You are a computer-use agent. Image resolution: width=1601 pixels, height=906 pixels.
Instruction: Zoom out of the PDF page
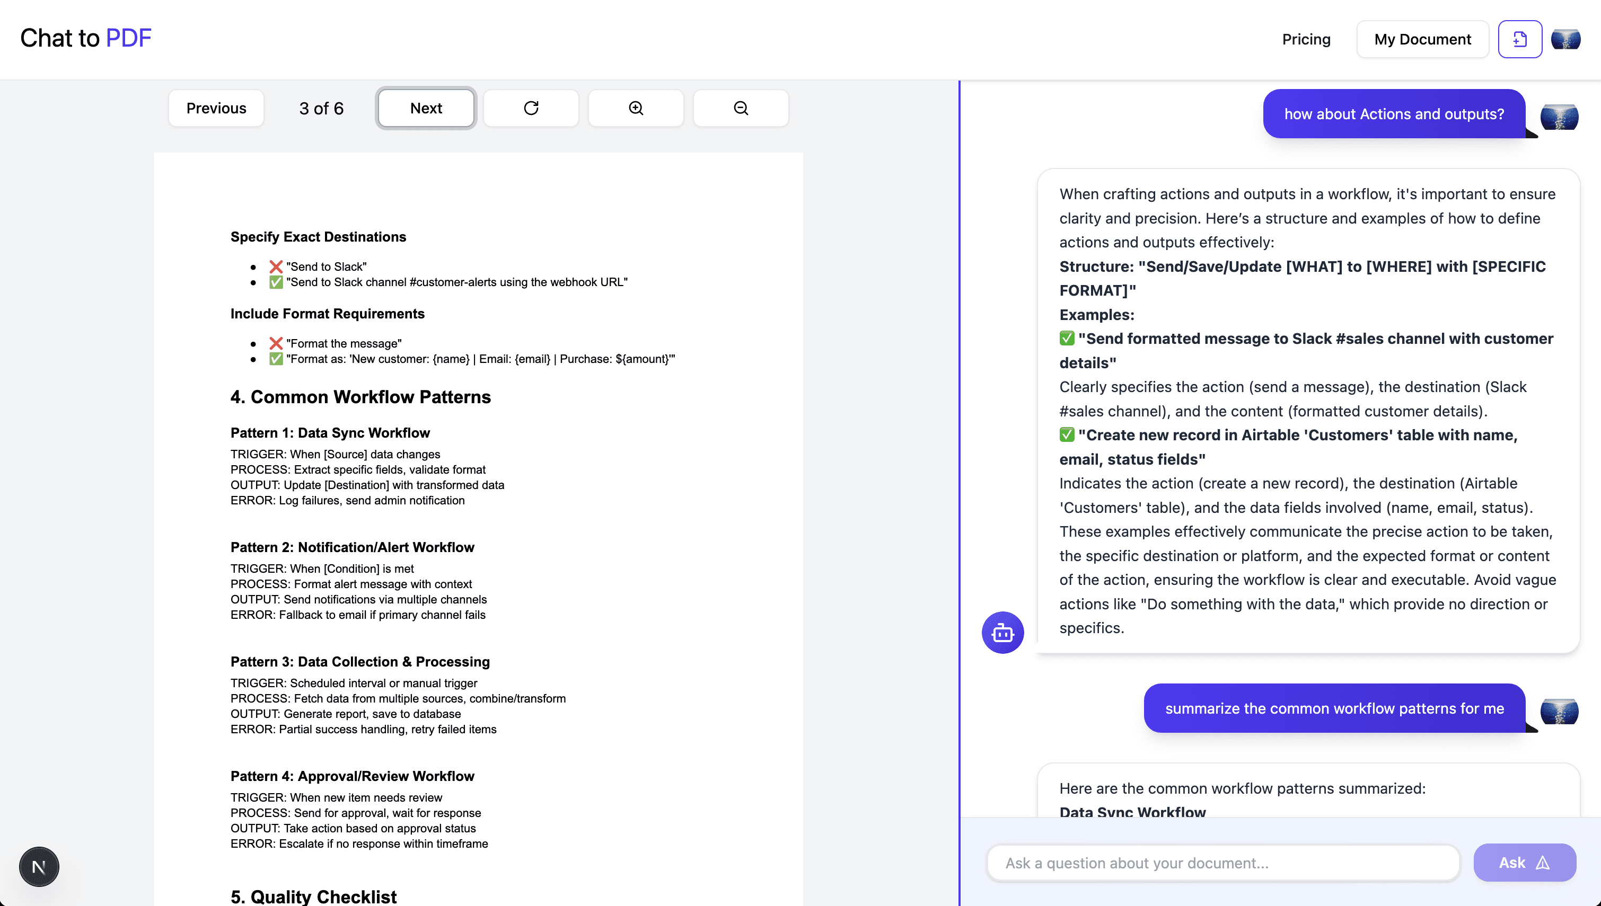(x=741, y=108)
